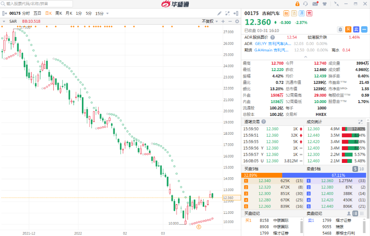Image resolution: width=370 pixels, height=236 pixels.
Task: Click the compact mode shrink arrows icon
Action: pyautogui.click(x=336, y=4)
